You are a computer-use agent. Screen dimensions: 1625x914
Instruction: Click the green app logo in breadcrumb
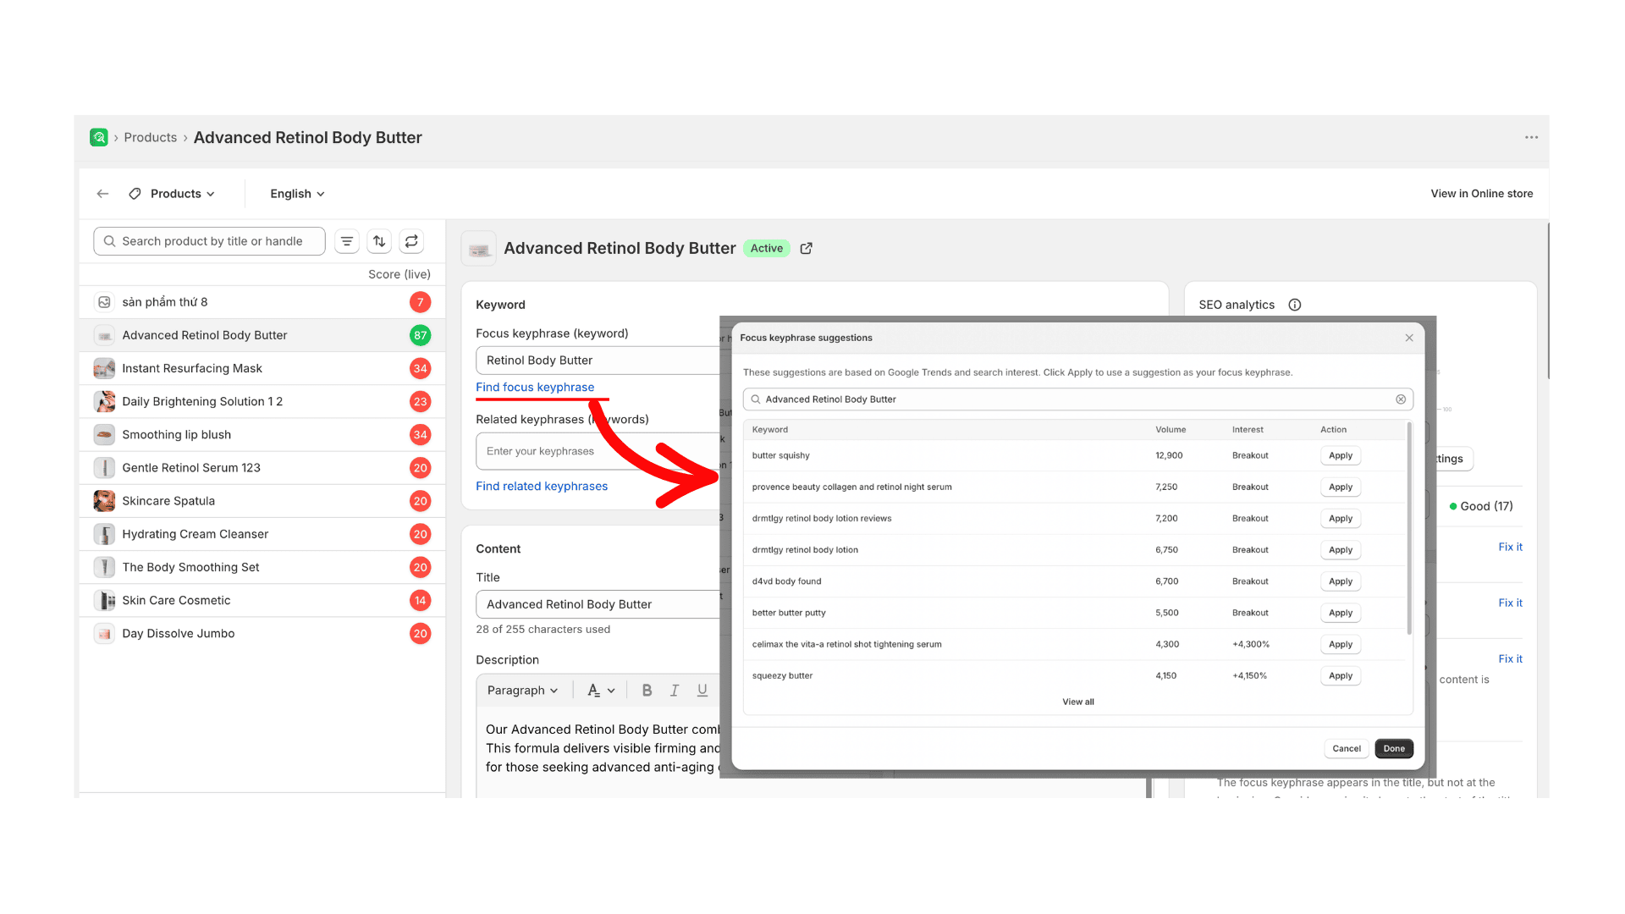[99, 137]
